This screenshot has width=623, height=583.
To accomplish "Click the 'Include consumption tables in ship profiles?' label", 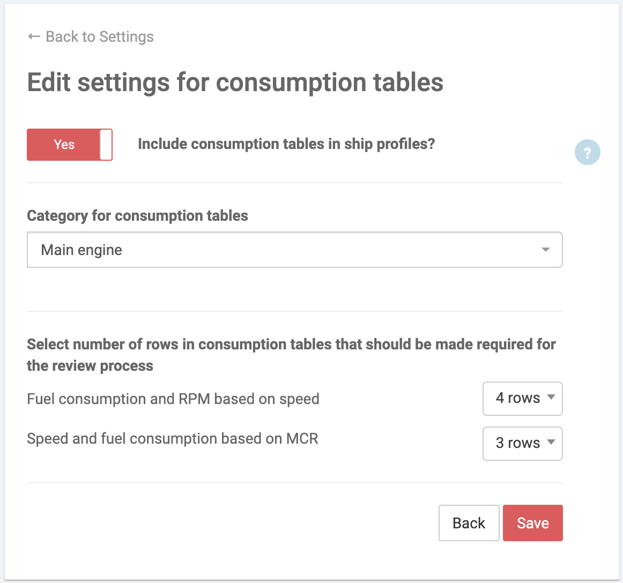I will 286,144.
